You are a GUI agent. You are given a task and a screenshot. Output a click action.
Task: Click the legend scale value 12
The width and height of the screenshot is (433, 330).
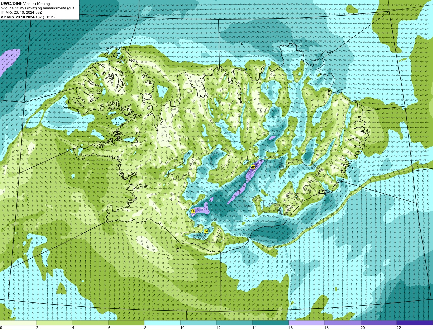[218, 328]
